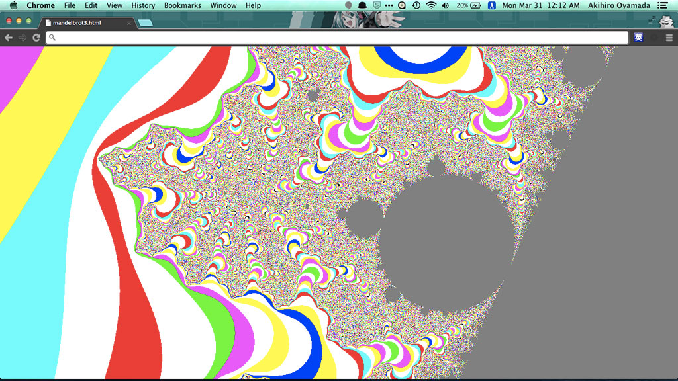Open the Chrome hamburger menu
Viewport: 678px width, 381px height.
[669, 38]
